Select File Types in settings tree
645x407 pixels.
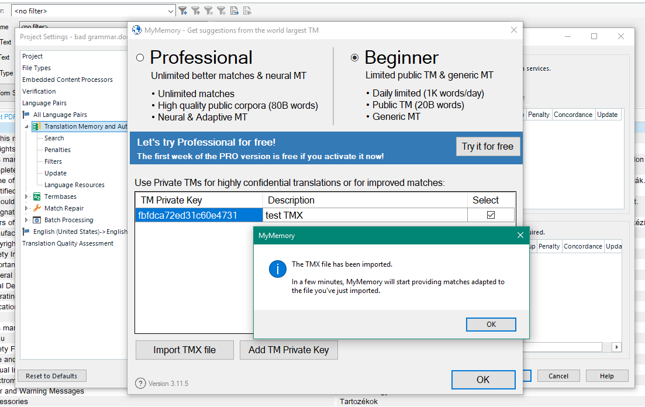tap(37, 68)
